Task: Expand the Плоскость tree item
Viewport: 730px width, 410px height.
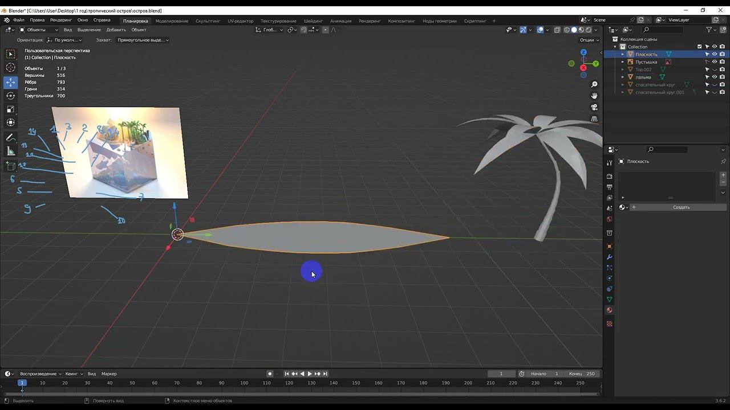Action: (623, 54)
